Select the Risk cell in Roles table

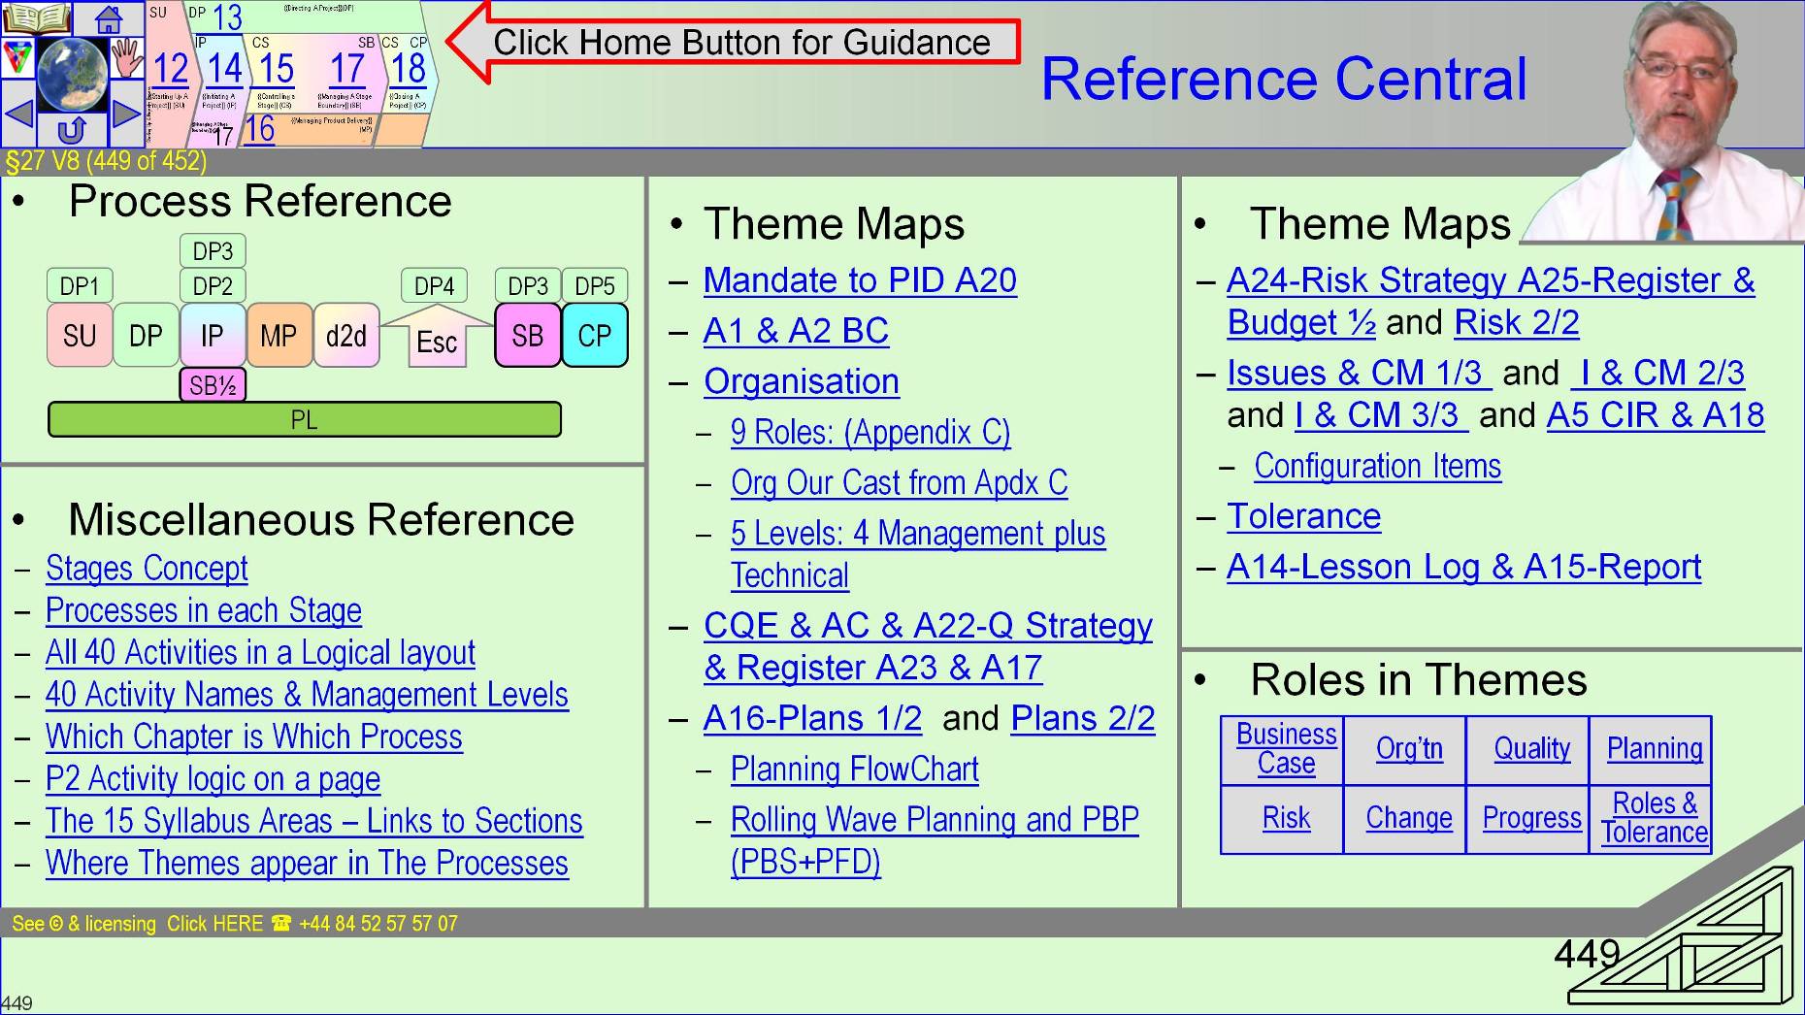(1285, 819)
